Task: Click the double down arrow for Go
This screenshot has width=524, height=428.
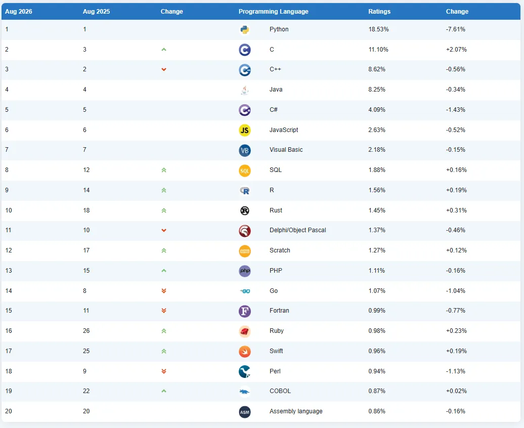Action: click(164, 291)
